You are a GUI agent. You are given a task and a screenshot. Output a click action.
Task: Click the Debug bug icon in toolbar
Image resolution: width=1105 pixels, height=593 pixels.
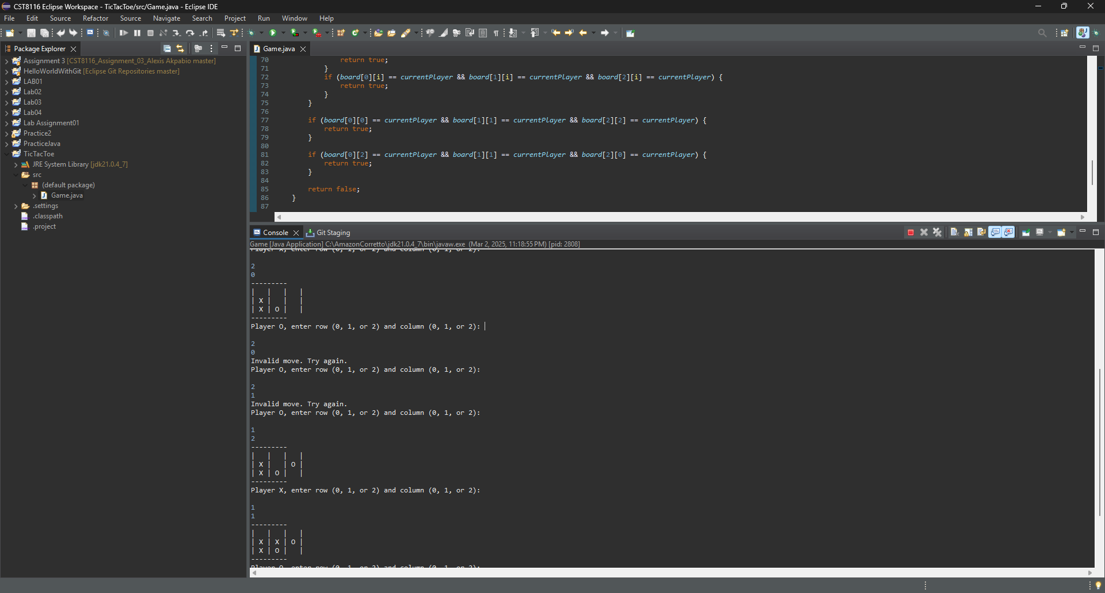[x=252, y=33]
